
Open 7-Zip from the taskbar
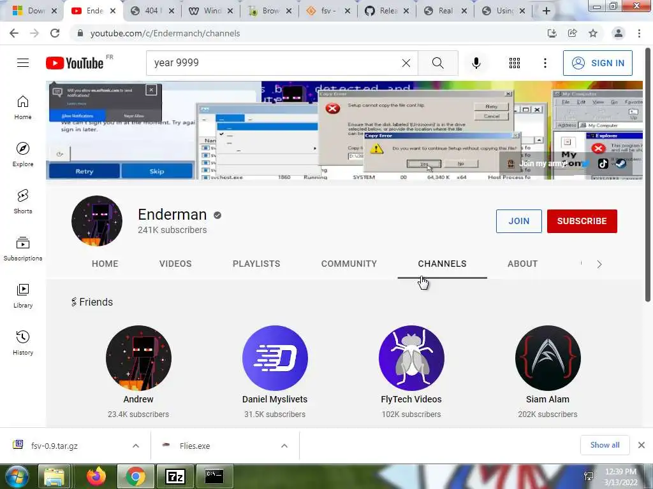(175, 476)
